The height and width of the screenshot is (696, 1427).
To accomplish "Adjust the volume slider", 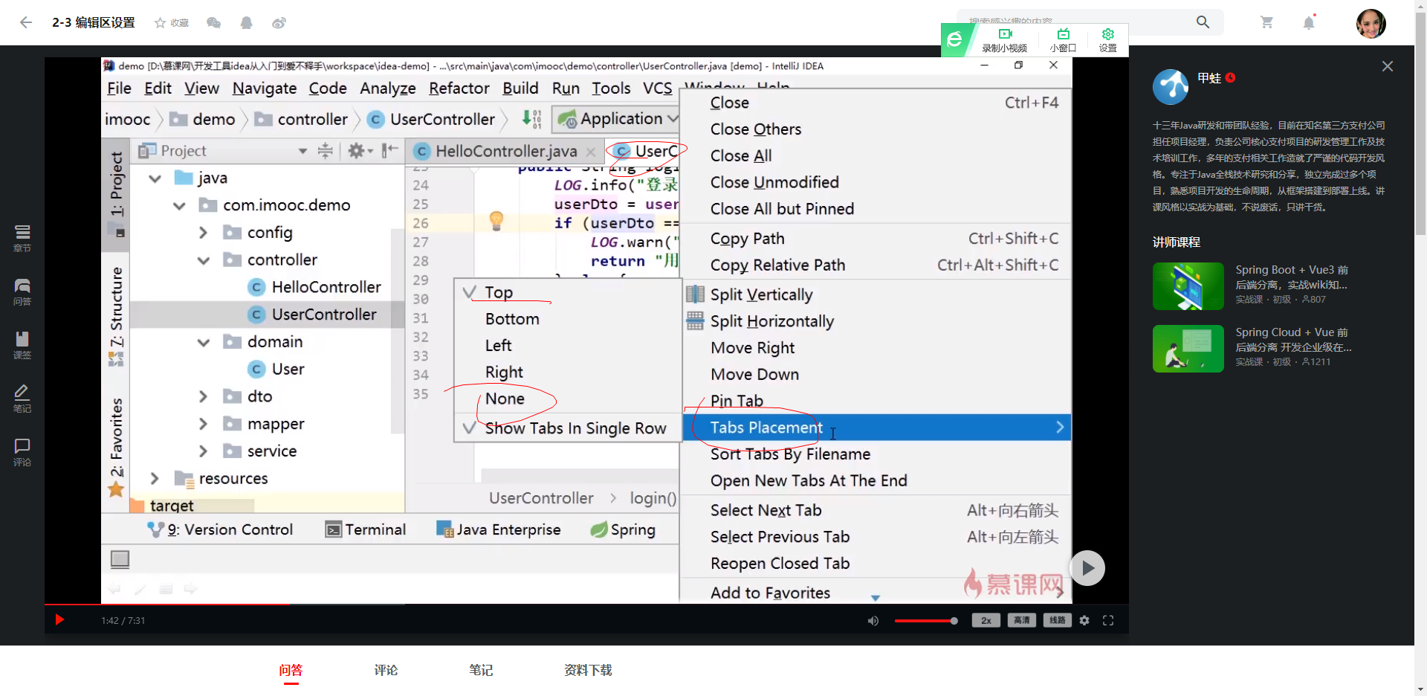I will [925, 620].
